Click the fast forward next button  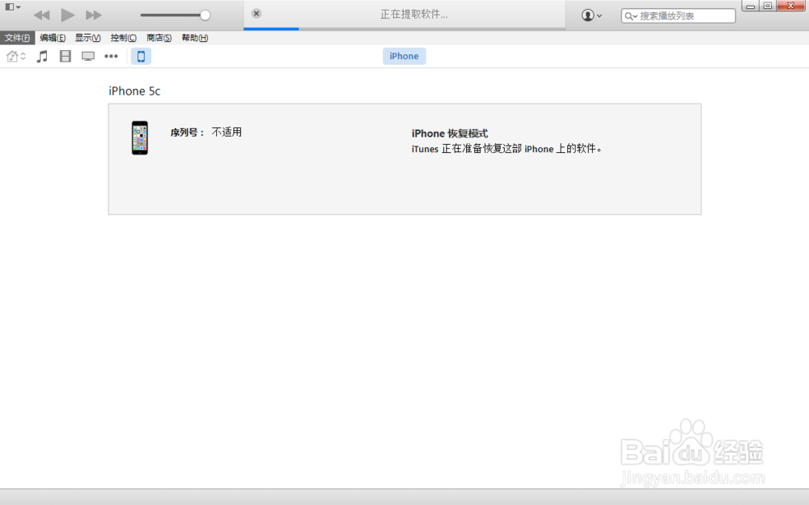[x=93, y=15]
